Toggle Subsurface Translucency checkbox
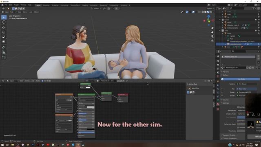 tap(238, 127)
